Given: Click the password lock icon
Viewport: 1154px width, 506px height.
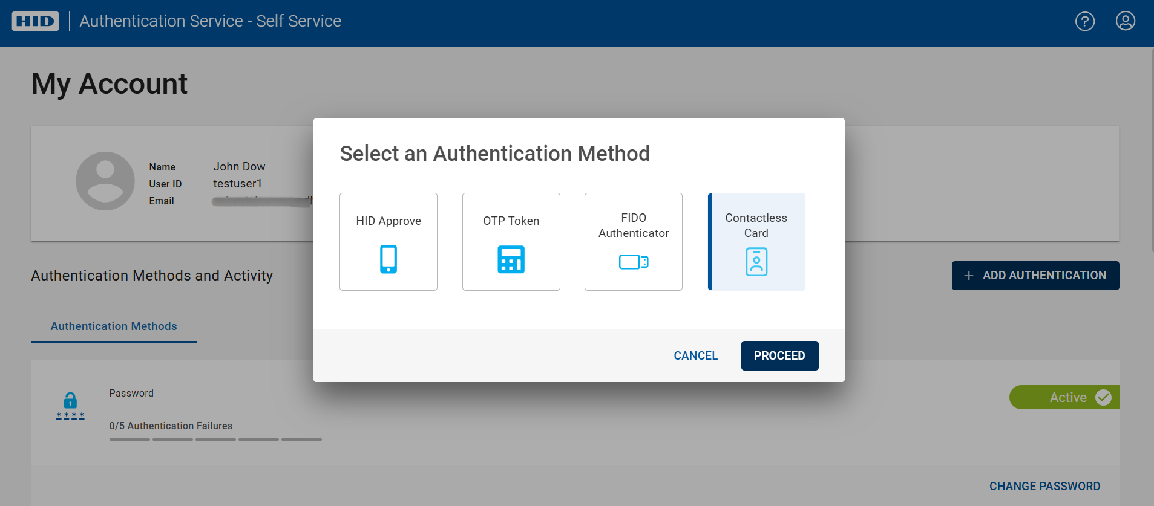Looking at the screenshot, I should [70, 406].
